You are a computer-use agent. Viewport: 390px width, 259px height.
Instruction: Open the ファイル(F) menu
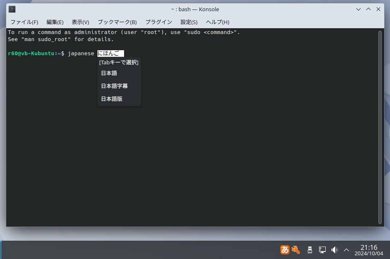[24, 22]
